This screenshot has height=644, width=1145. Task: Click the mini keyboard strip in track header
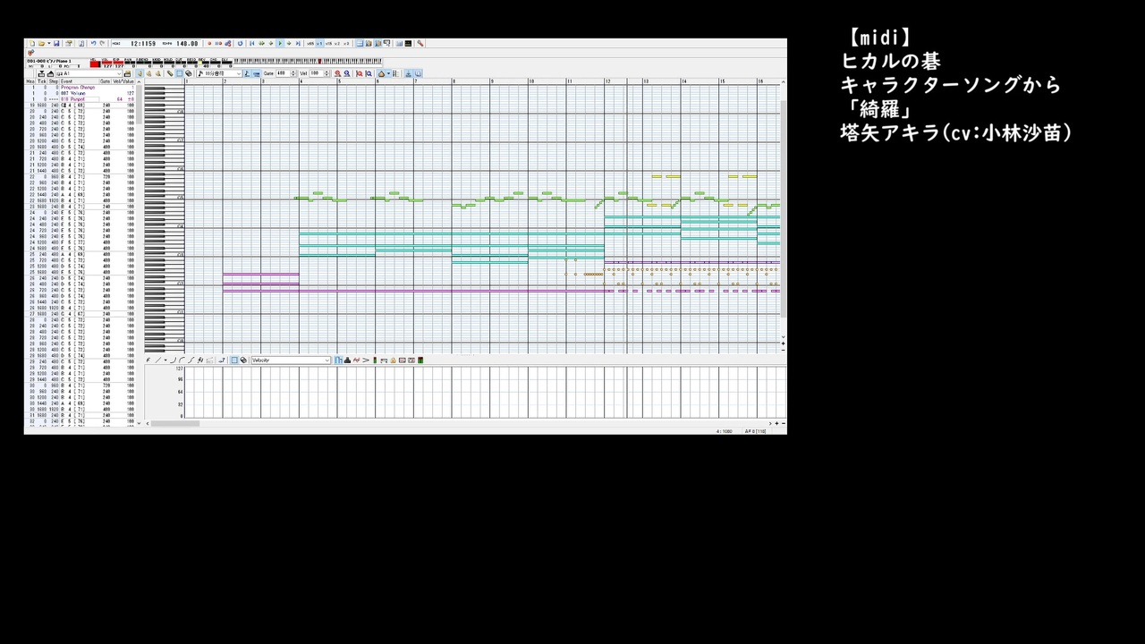(x=309, y=62)
